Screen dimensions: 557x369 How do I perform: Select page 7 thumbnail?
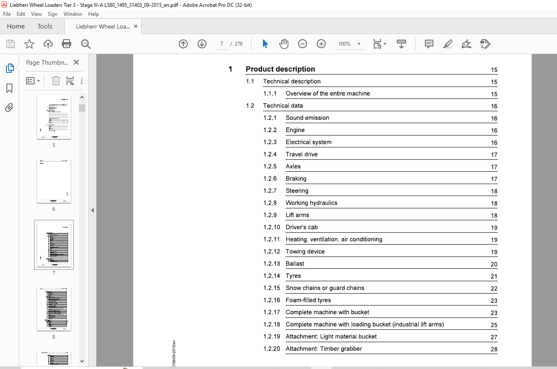tap(54, 245)
